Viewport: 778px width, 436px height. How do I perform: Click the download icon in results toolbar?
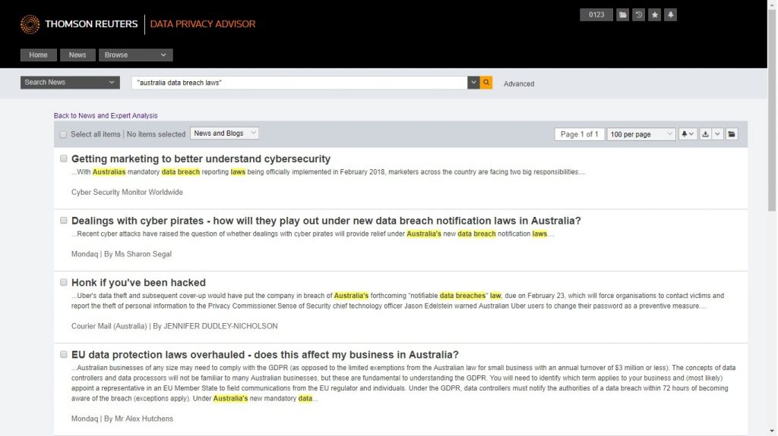tap(705, 134)
